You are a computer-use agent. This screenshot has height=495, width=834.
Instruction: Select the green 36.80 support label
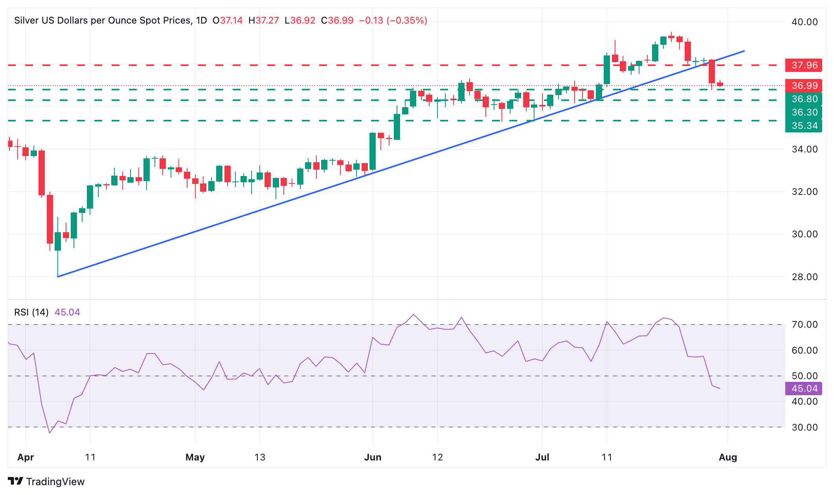[803, 99]
